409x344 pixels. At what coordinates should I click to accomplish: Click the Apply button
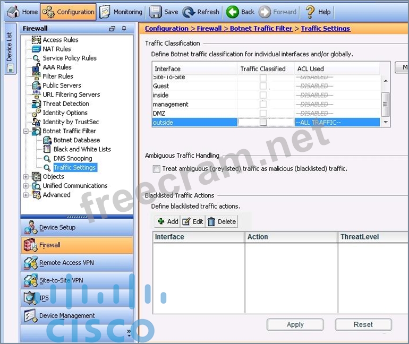coord(295,324)
